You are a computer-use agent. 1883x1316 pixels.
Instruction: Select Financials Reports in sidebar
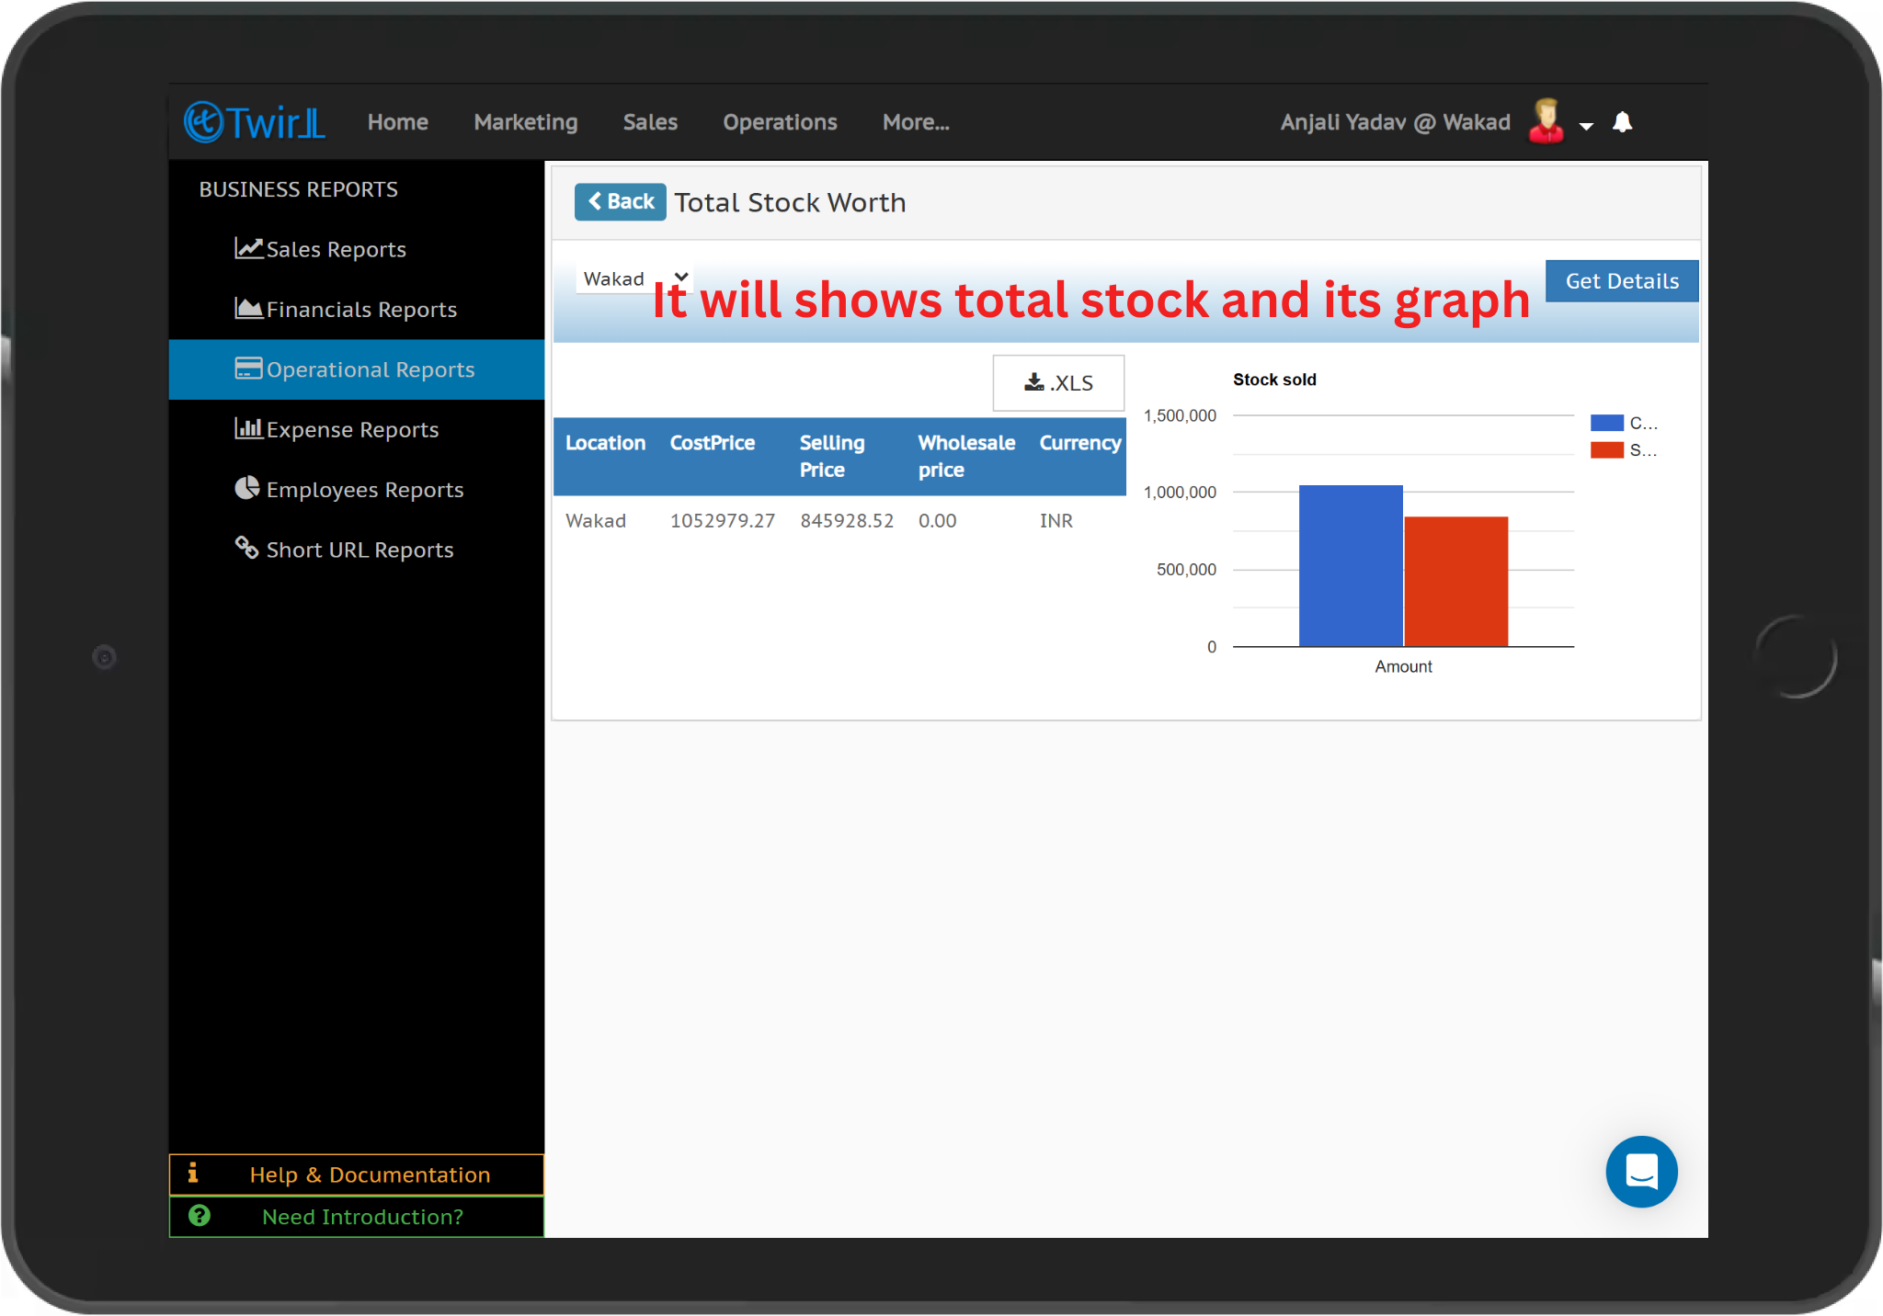coord(360,310)
